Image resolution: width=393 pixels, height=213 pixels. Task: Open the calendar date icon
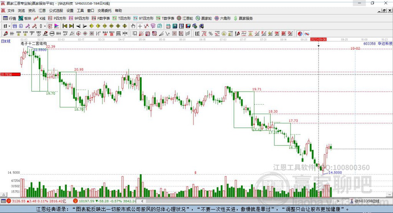(168, 26)
